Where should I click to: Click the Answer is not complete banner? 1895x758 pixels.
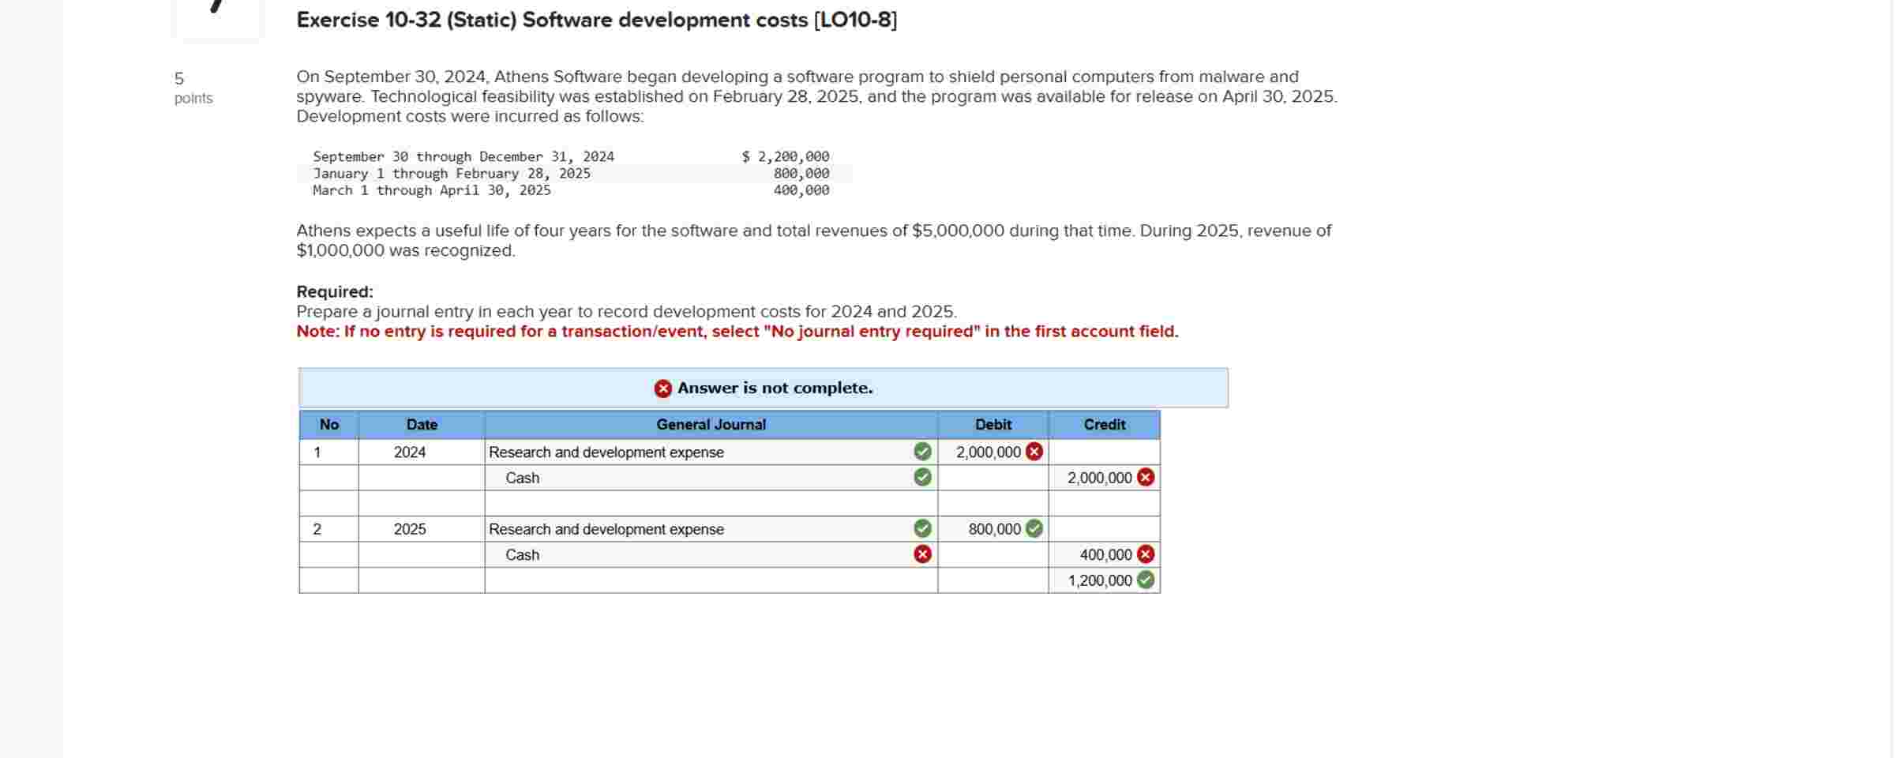[x=764, y=388]
